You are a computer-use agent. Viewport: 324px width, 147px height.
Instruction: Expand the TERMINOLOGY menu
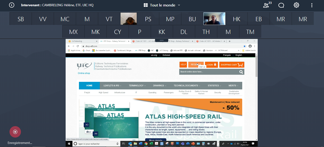pyautogui.click(x=137, y=86)
